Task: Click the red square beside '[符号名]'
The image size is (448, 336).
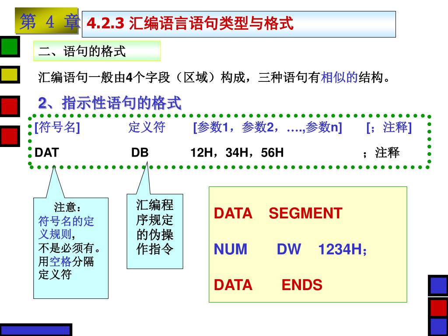Action: point(10,136)
